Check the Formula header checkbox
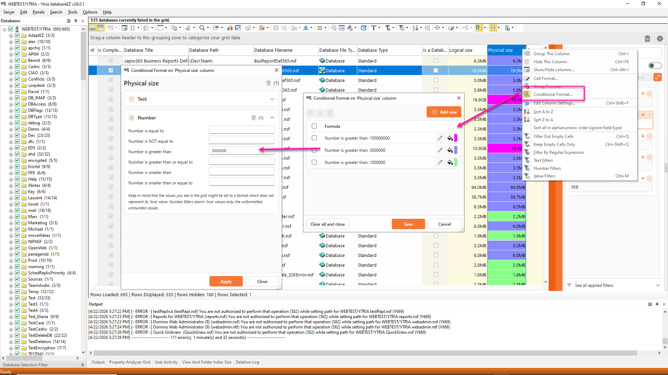668x375 pixels. tap(314, 126)
